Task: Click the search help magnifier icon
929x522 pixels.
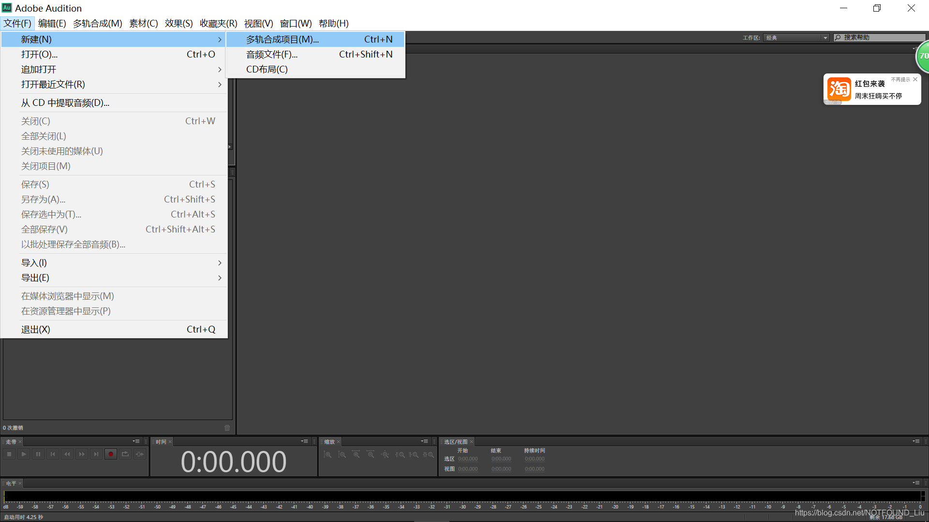Action: pos(838,37)
